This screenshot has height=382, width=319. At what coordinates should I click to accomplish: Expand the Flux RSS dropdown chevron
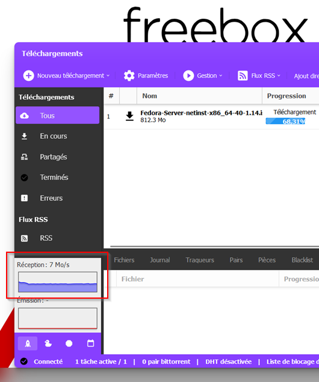click(x=279, y=76)
